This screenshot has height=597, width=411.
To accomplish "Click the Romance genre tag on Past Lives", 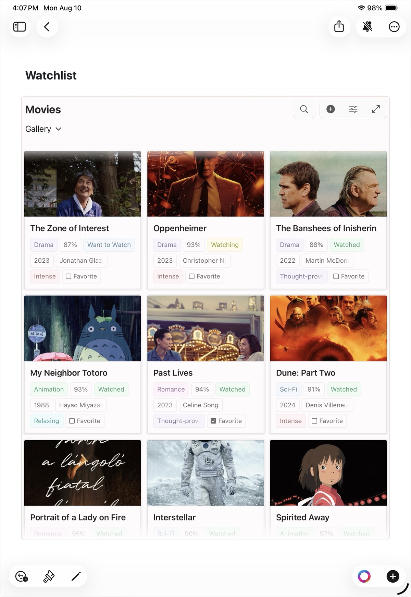I will click(x=171, y=390).
